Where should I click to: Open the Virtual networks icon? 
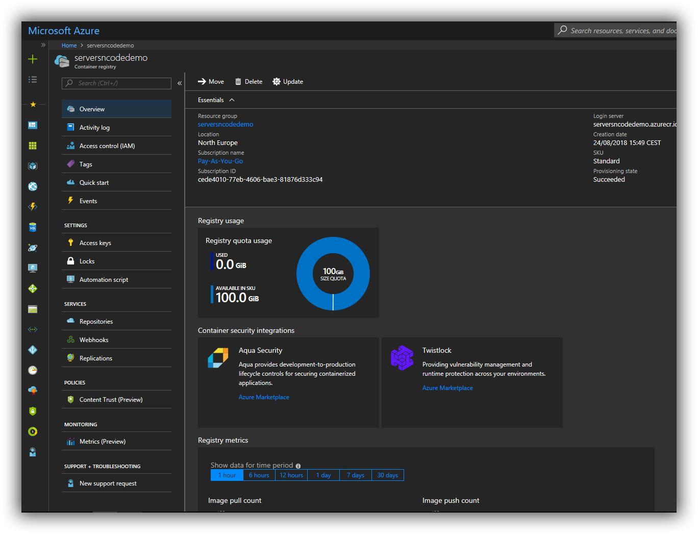click(x=33, y=329)
